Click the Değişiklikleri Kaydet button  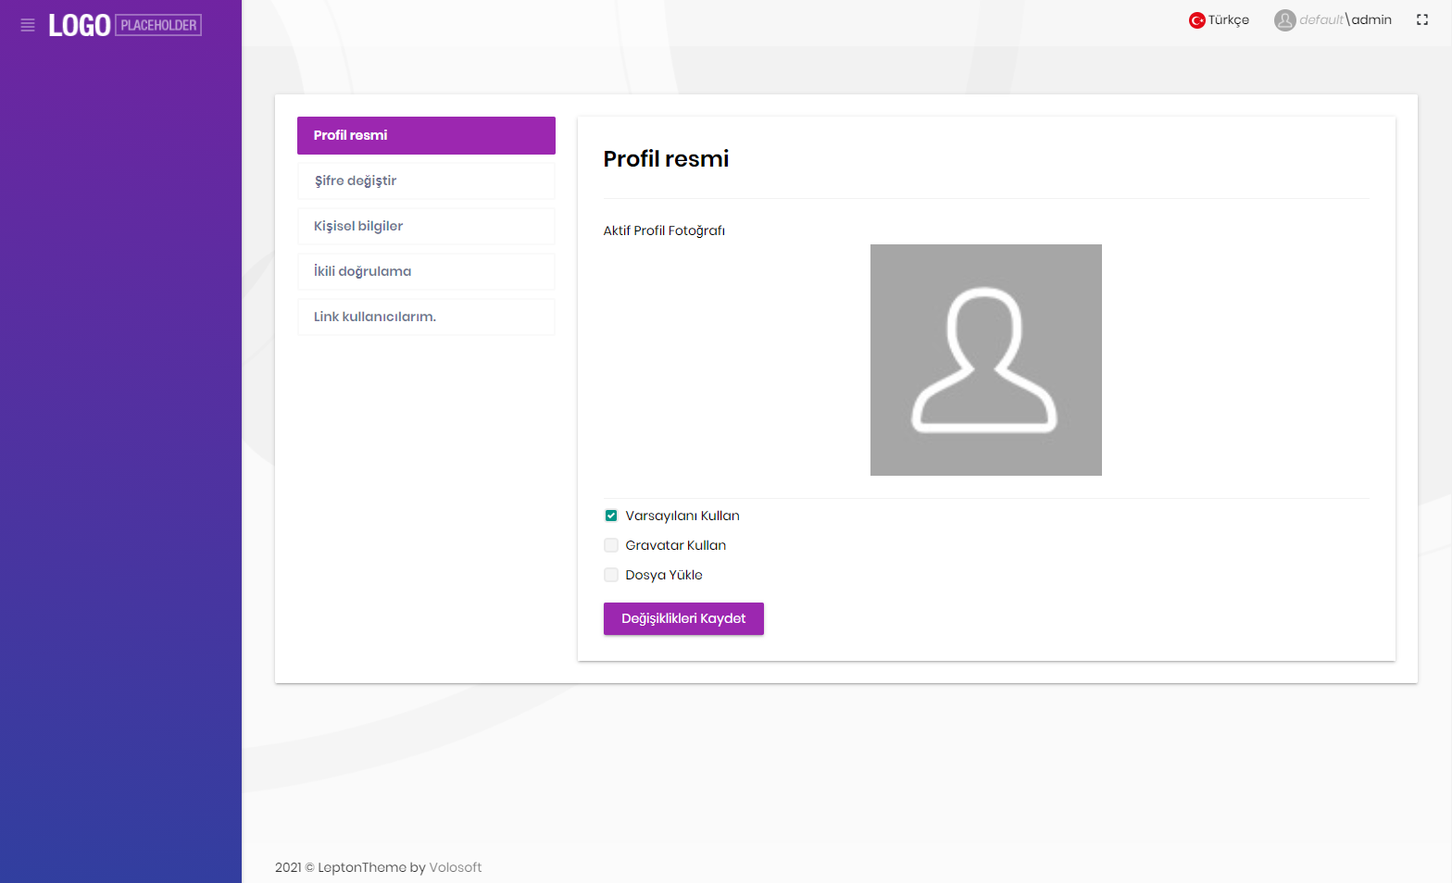pos(683,618)
